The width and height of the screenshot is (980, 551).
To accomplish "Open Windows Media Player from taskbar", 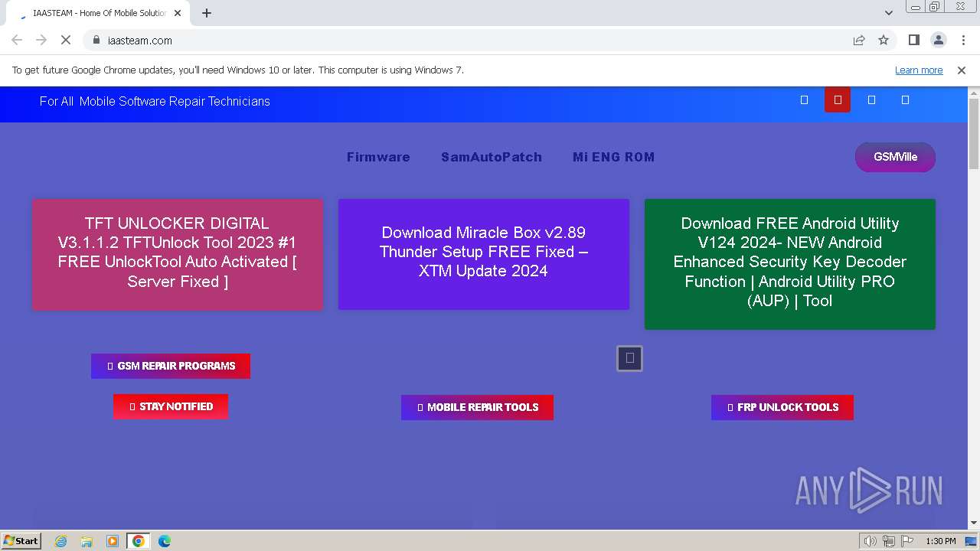I will point(113,541).
